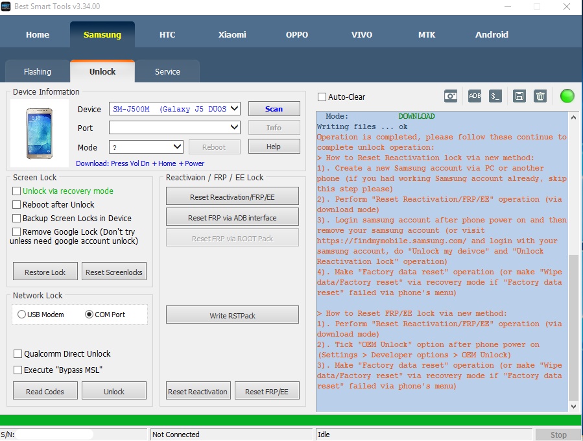Click Reset Reactivation/FRP/EE button

pyautogui.click(x=232, y=197)
